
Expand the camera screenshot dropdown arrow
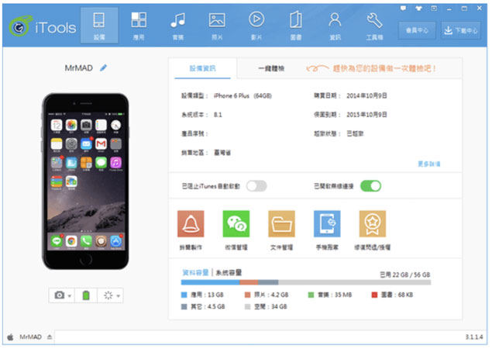click(x=71, y=296)
